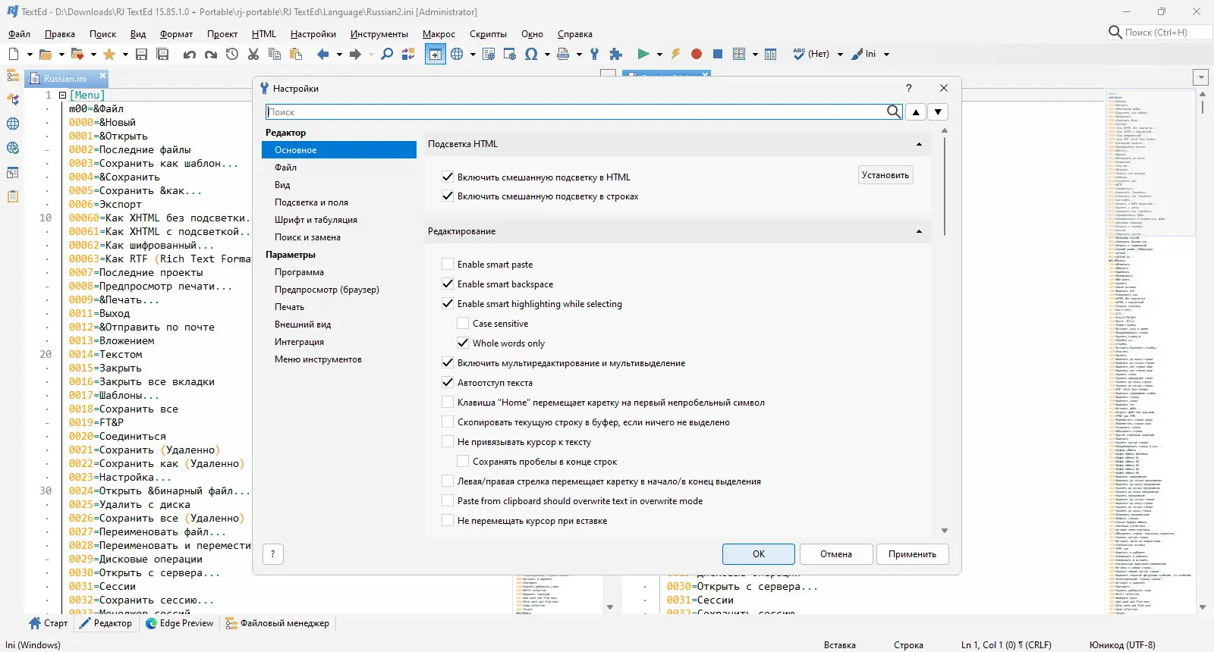Screen dimensions: 1214x652
Task: Click the green play run icon
Action: [643, 54]
